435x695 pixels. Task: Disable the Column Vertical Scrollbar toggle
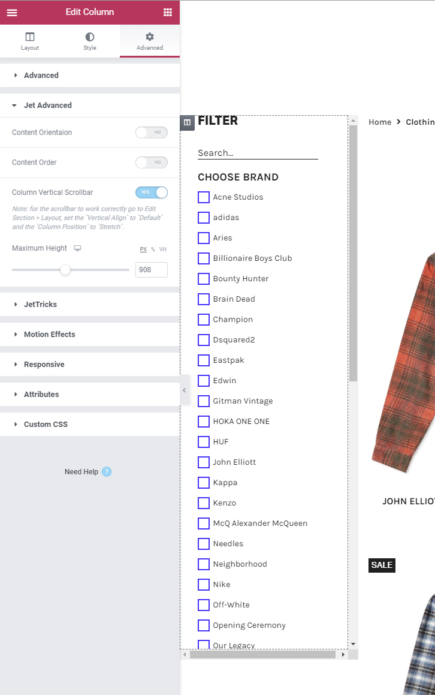pos(151,192)
